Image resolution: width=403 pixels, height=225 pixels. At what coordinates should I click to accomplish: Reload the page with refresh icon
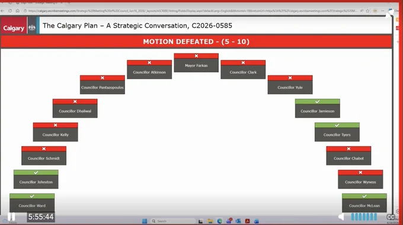[10, 11]
